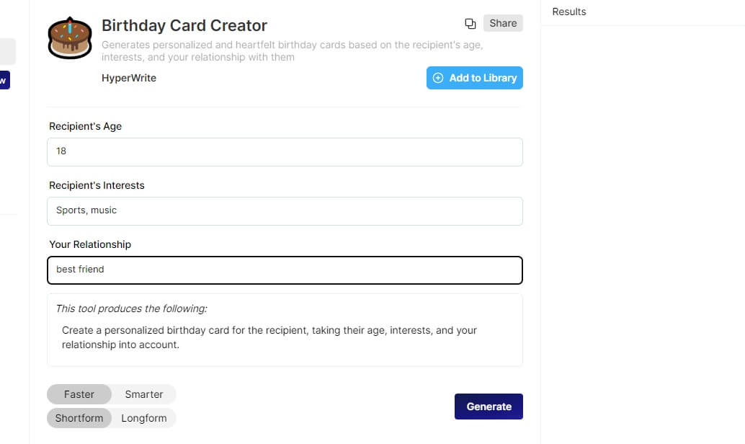Select the Shortform output option
This screenshot has height=444, width=745.
tap(79, 418)
